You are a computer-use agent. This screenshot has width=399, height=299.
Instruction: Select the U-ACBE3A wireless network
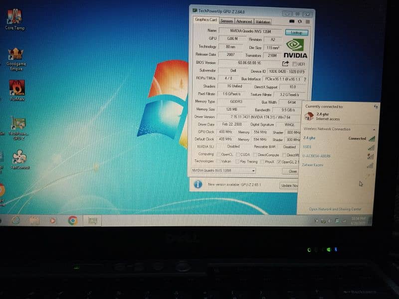[339, 156]
